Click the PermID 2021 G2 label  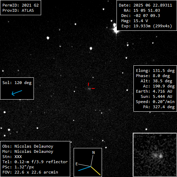20,5
